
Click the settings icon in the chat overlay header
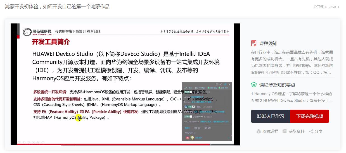click(217, 84)
